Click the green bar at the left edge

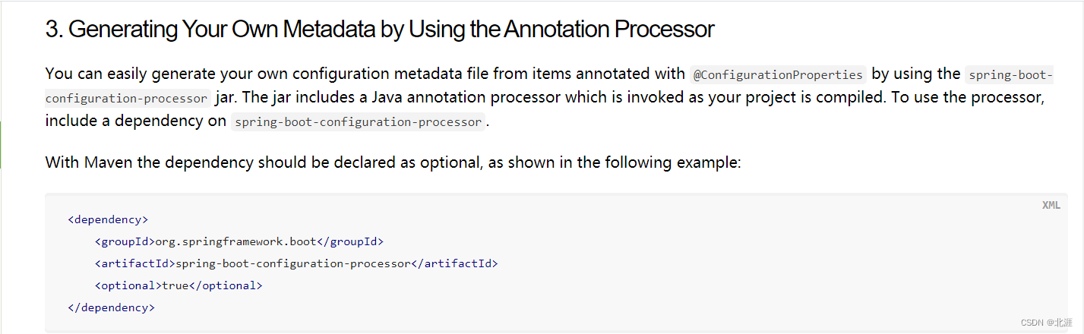2,144
